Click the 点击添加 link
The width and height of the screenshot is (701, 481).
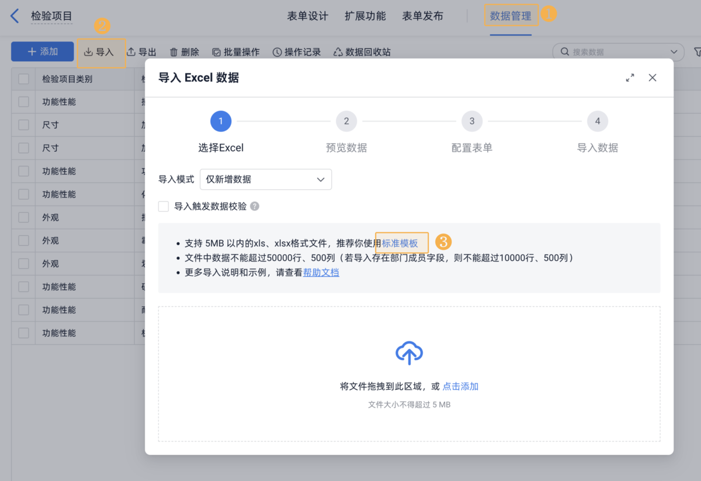460,386
